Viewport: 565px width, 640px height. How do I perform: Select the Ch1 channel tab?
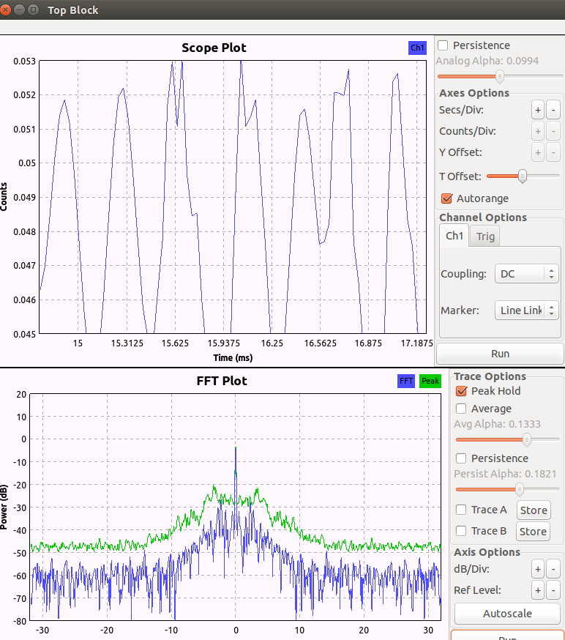(454, 236)
